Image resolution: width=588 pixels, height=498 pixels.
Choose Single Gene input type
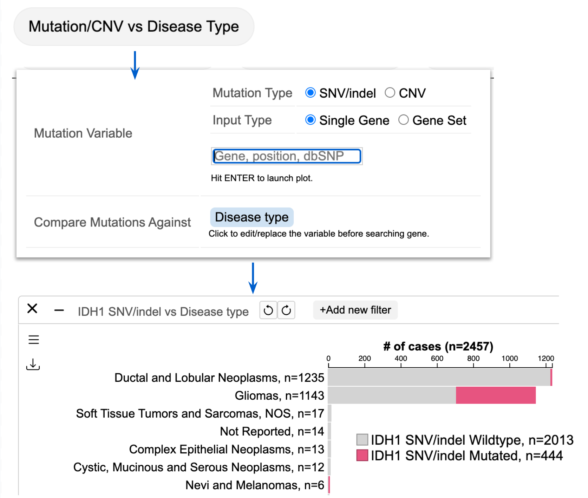click(311, 120)
